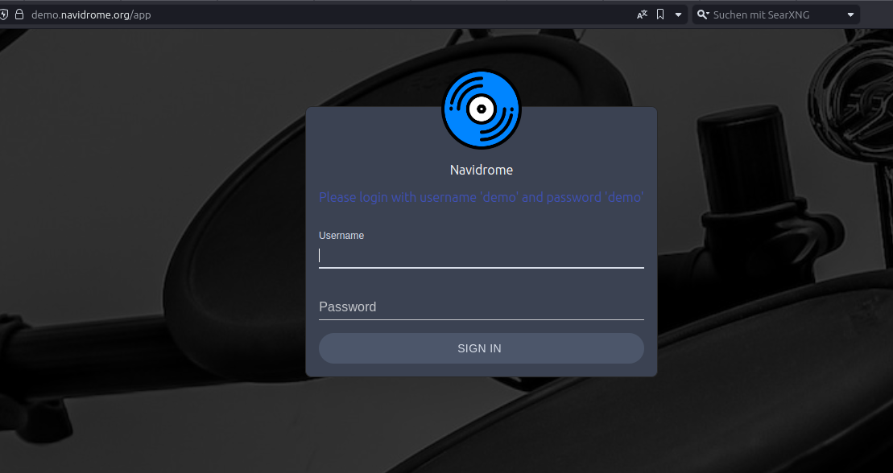Screen dimensions: 893x473
Task: Click the shield tracking protection icon
Action: tap(3, 14)
